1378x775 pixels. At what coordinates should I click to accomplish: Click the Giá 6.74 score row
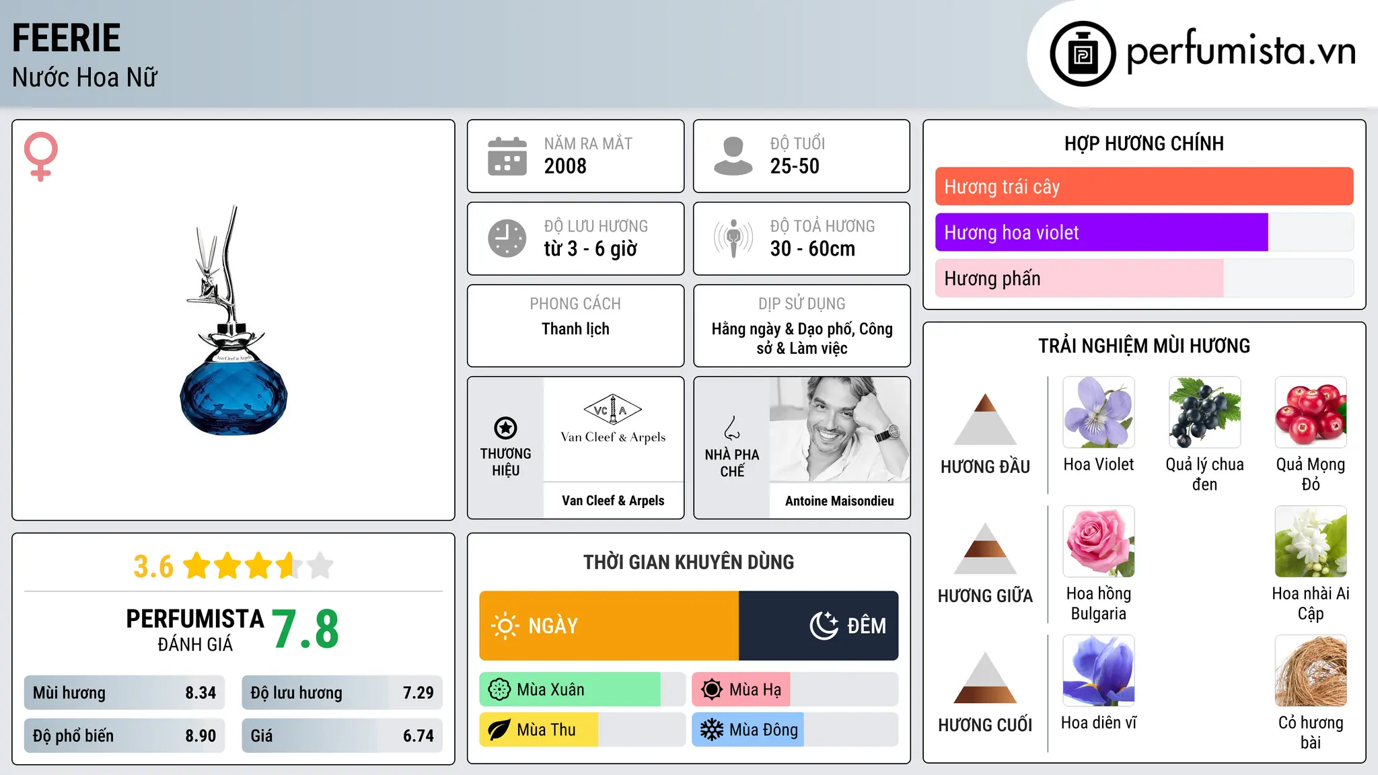click(x=342, y=735)
